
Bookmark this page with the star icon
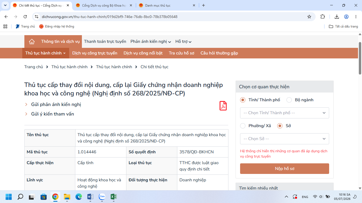[309, 17]
